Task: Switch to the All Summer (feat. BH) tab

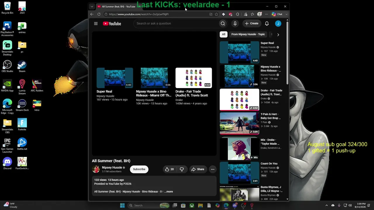Action: (119, 6)
